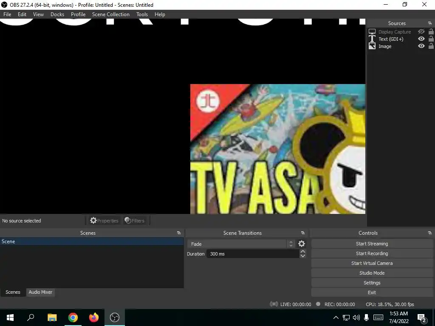This screenshot has width=435, height=326.
Task: Undock the Scenes panel
Action: pos(179,233)
